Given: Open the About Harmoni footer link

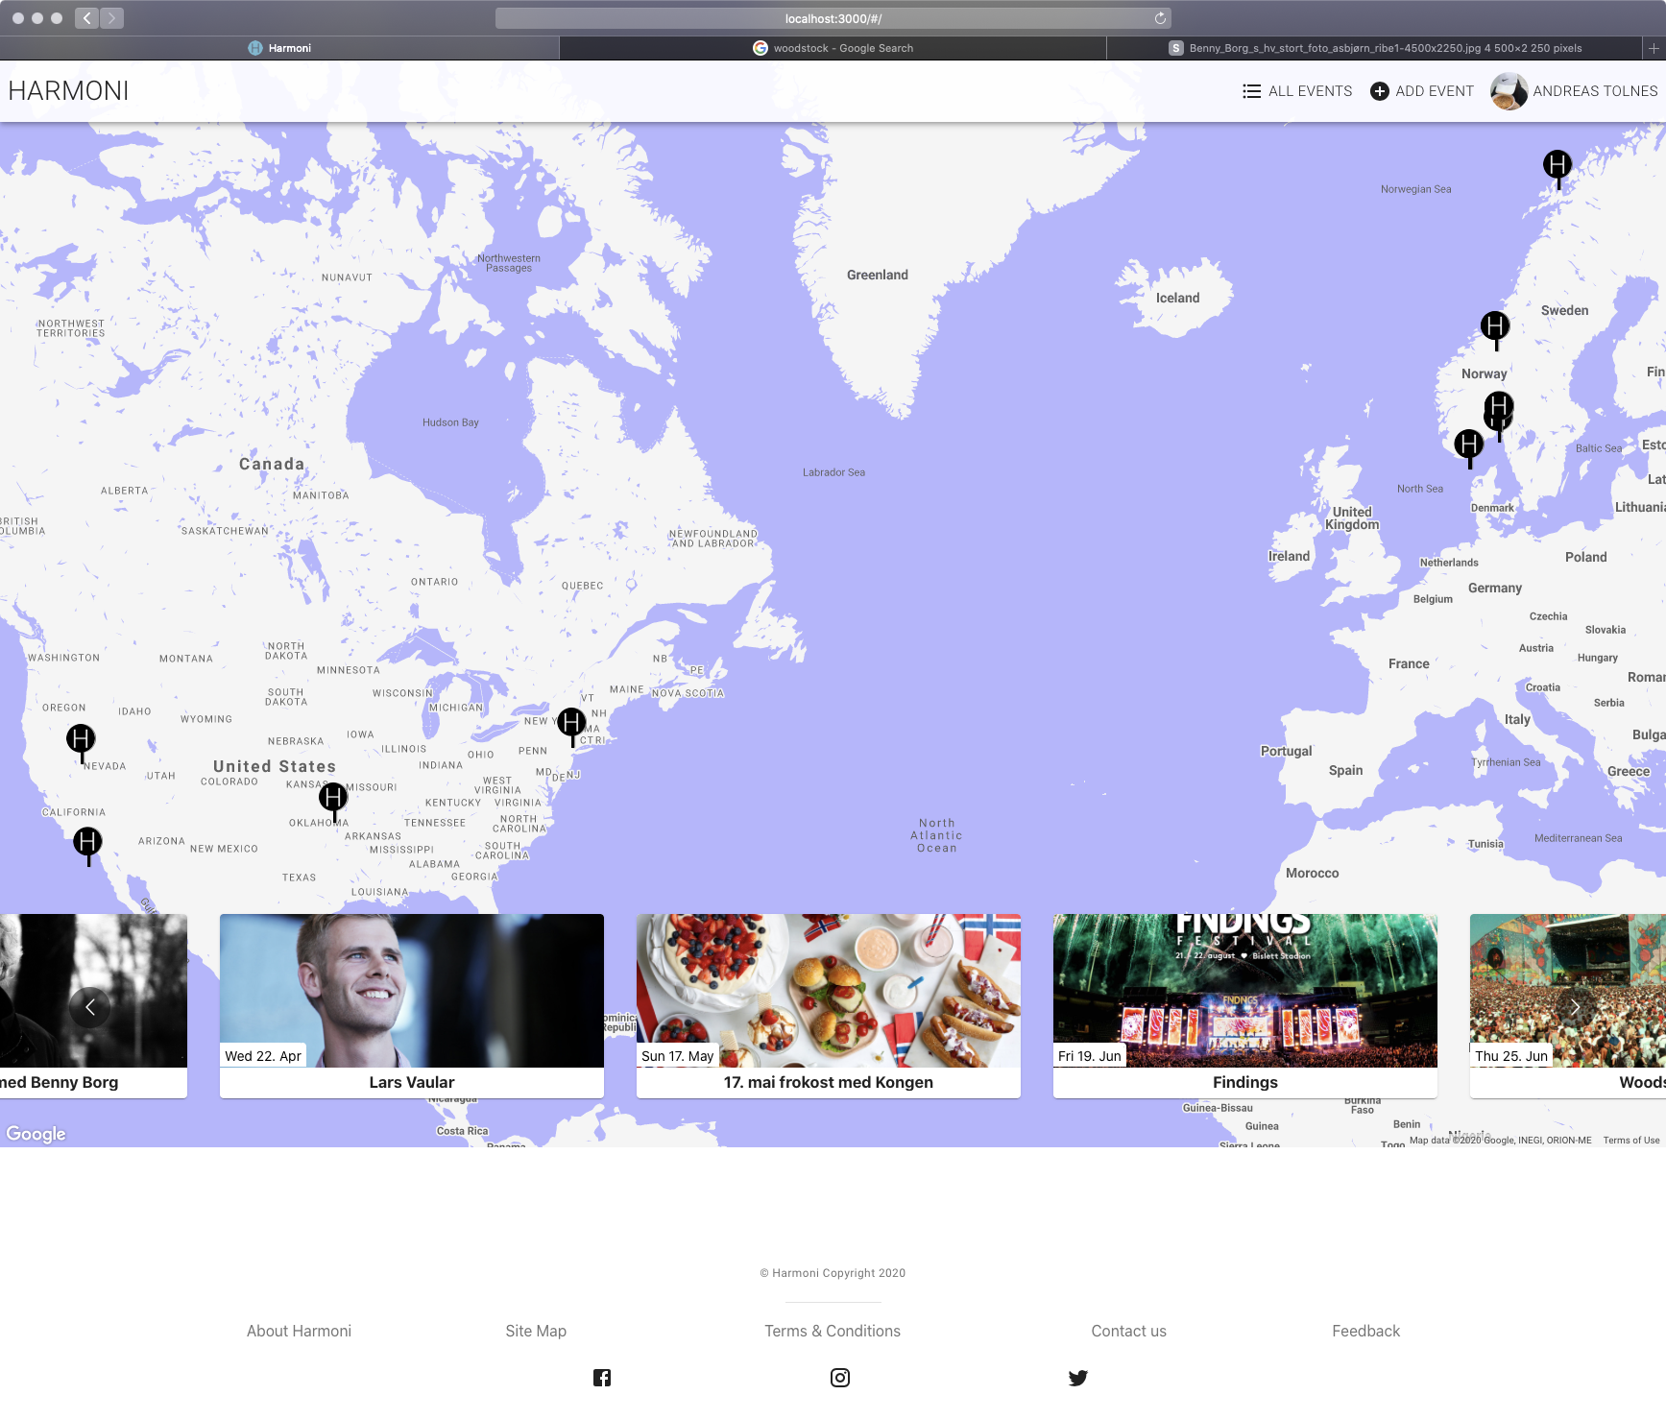Looking at the screenshot, I should [x=299, y=1331].
